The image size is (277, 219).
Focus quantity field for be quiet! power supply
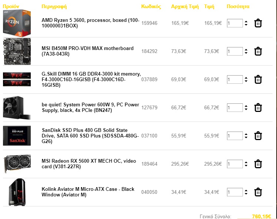tap(235, 107)
